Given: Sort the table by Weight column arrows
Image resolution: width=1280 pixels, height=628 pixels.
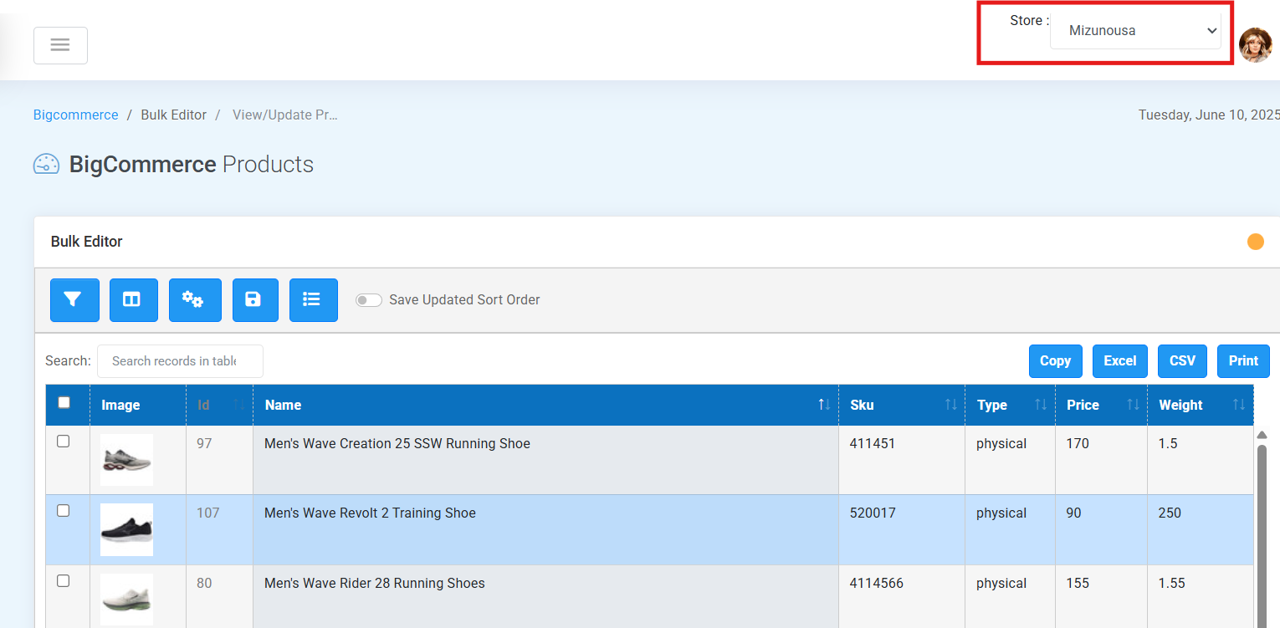Looking at the screenshot, I should click(1239, 405).
